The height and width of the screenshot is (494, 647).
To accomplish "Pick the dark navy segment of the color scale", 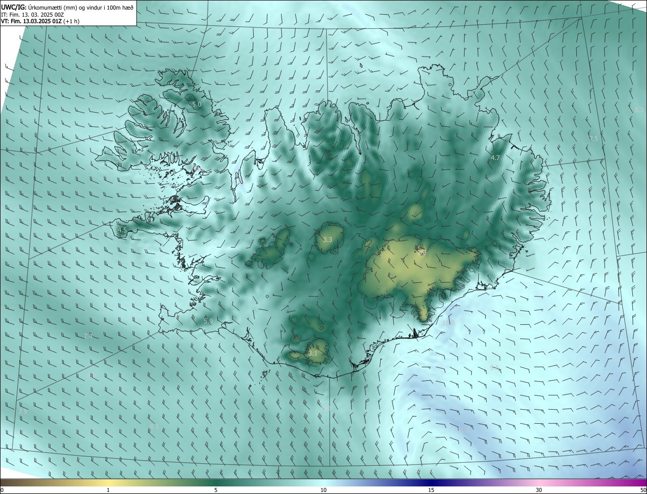I will [x=431, y=482].
